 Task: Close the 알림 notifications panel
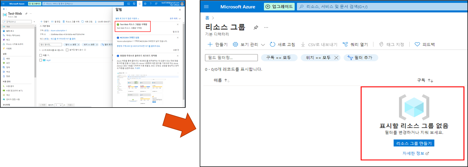tap(180, 10)
